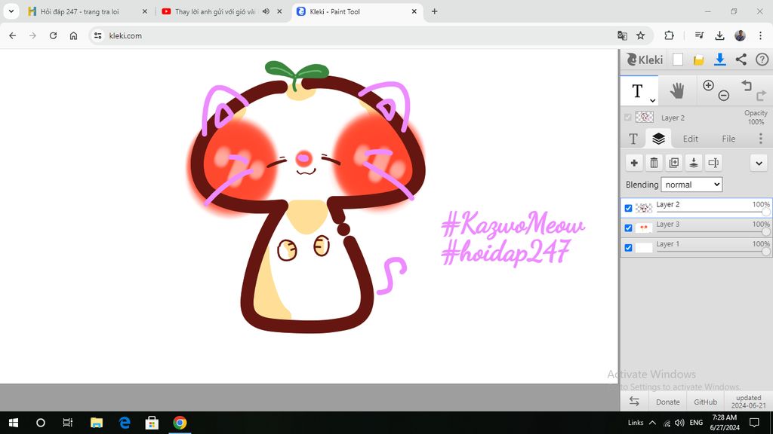
Task: Open the Blending mode dropdown
Action: pos(691,185)
